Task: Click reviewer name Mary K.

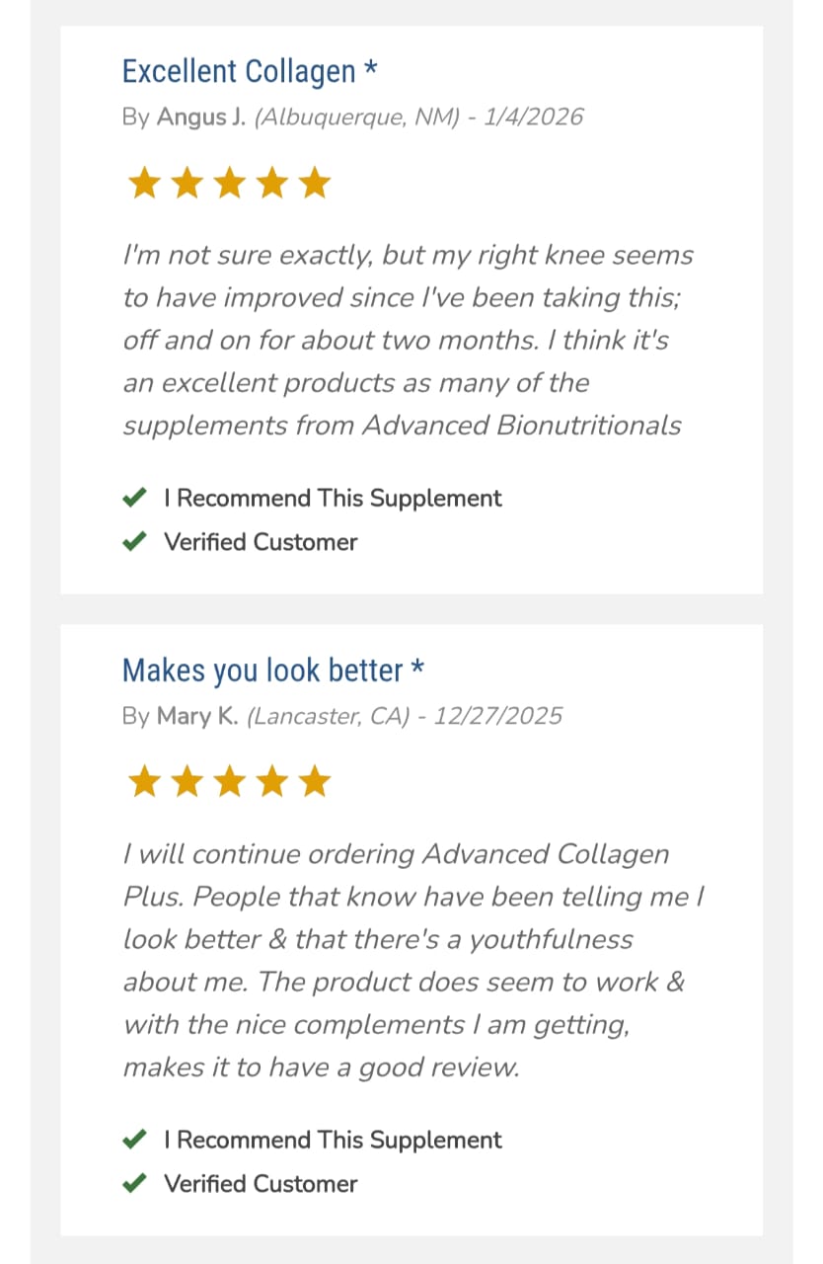Action: tap(197, 716)
